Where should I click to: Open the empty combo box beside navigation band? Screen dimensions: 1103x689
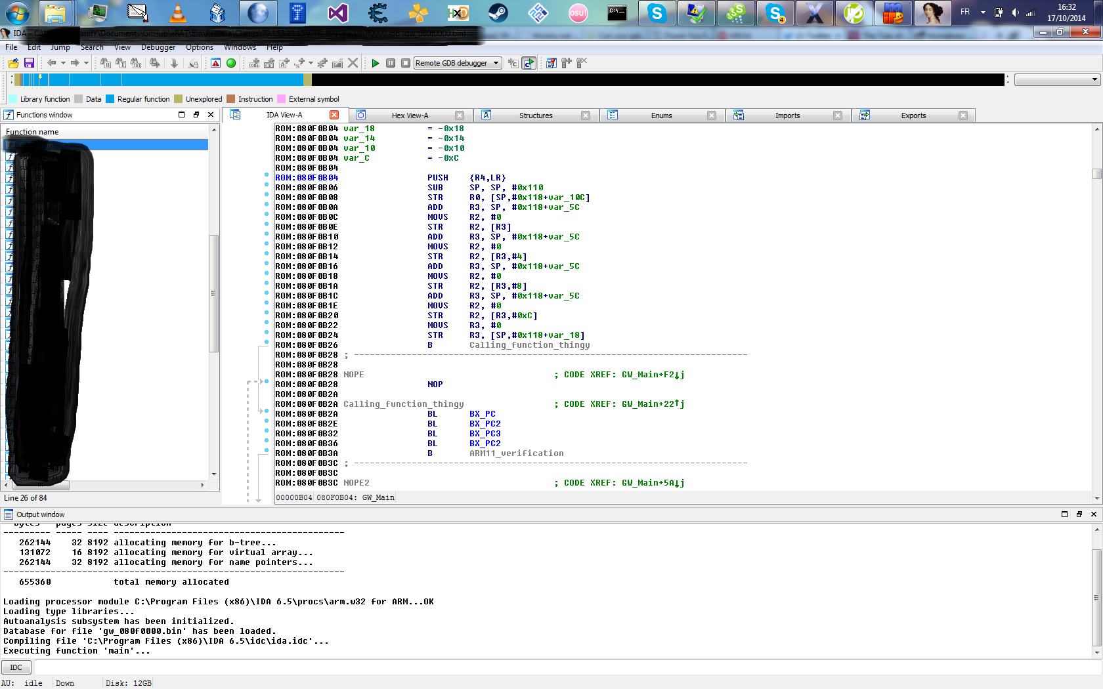click(1056, 79)
